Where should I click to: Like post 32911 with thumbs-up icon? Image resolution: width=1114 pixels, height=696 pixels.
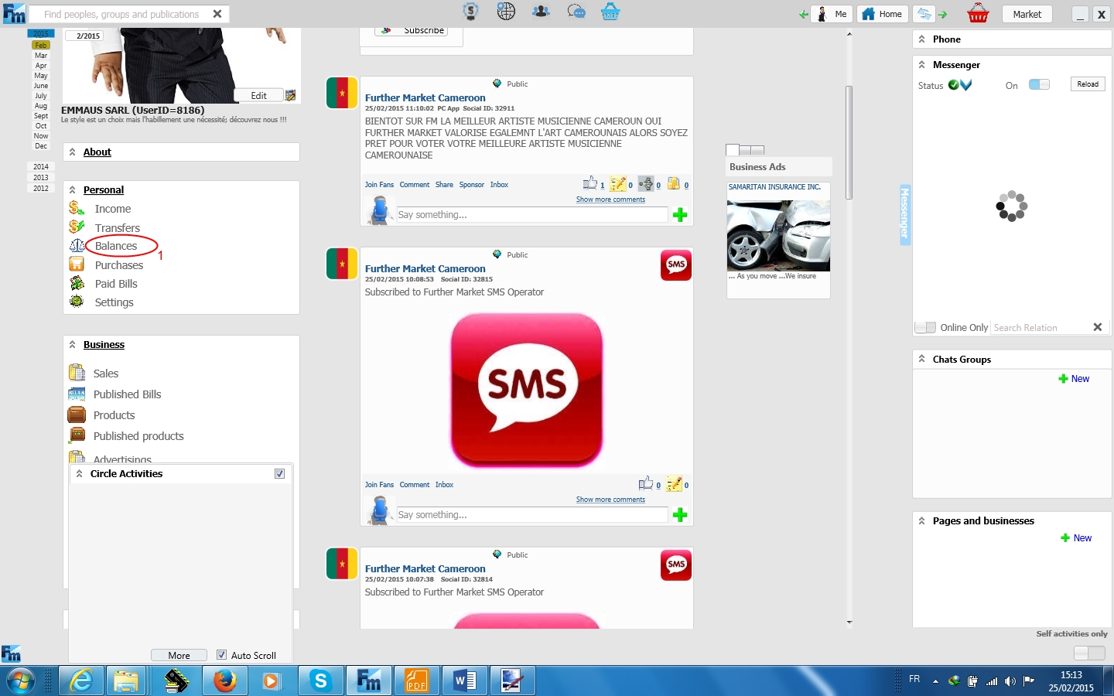(x=590, y=183)
